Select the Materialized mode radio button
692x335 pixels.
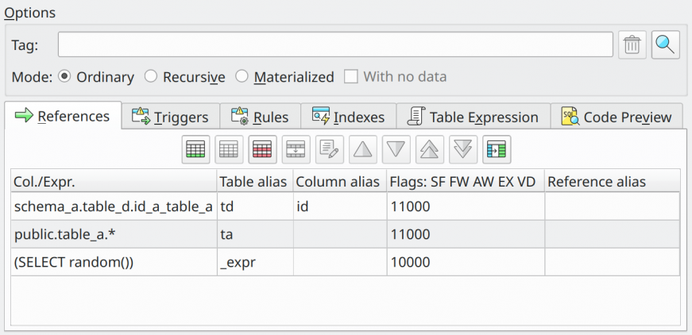(242, 77)
